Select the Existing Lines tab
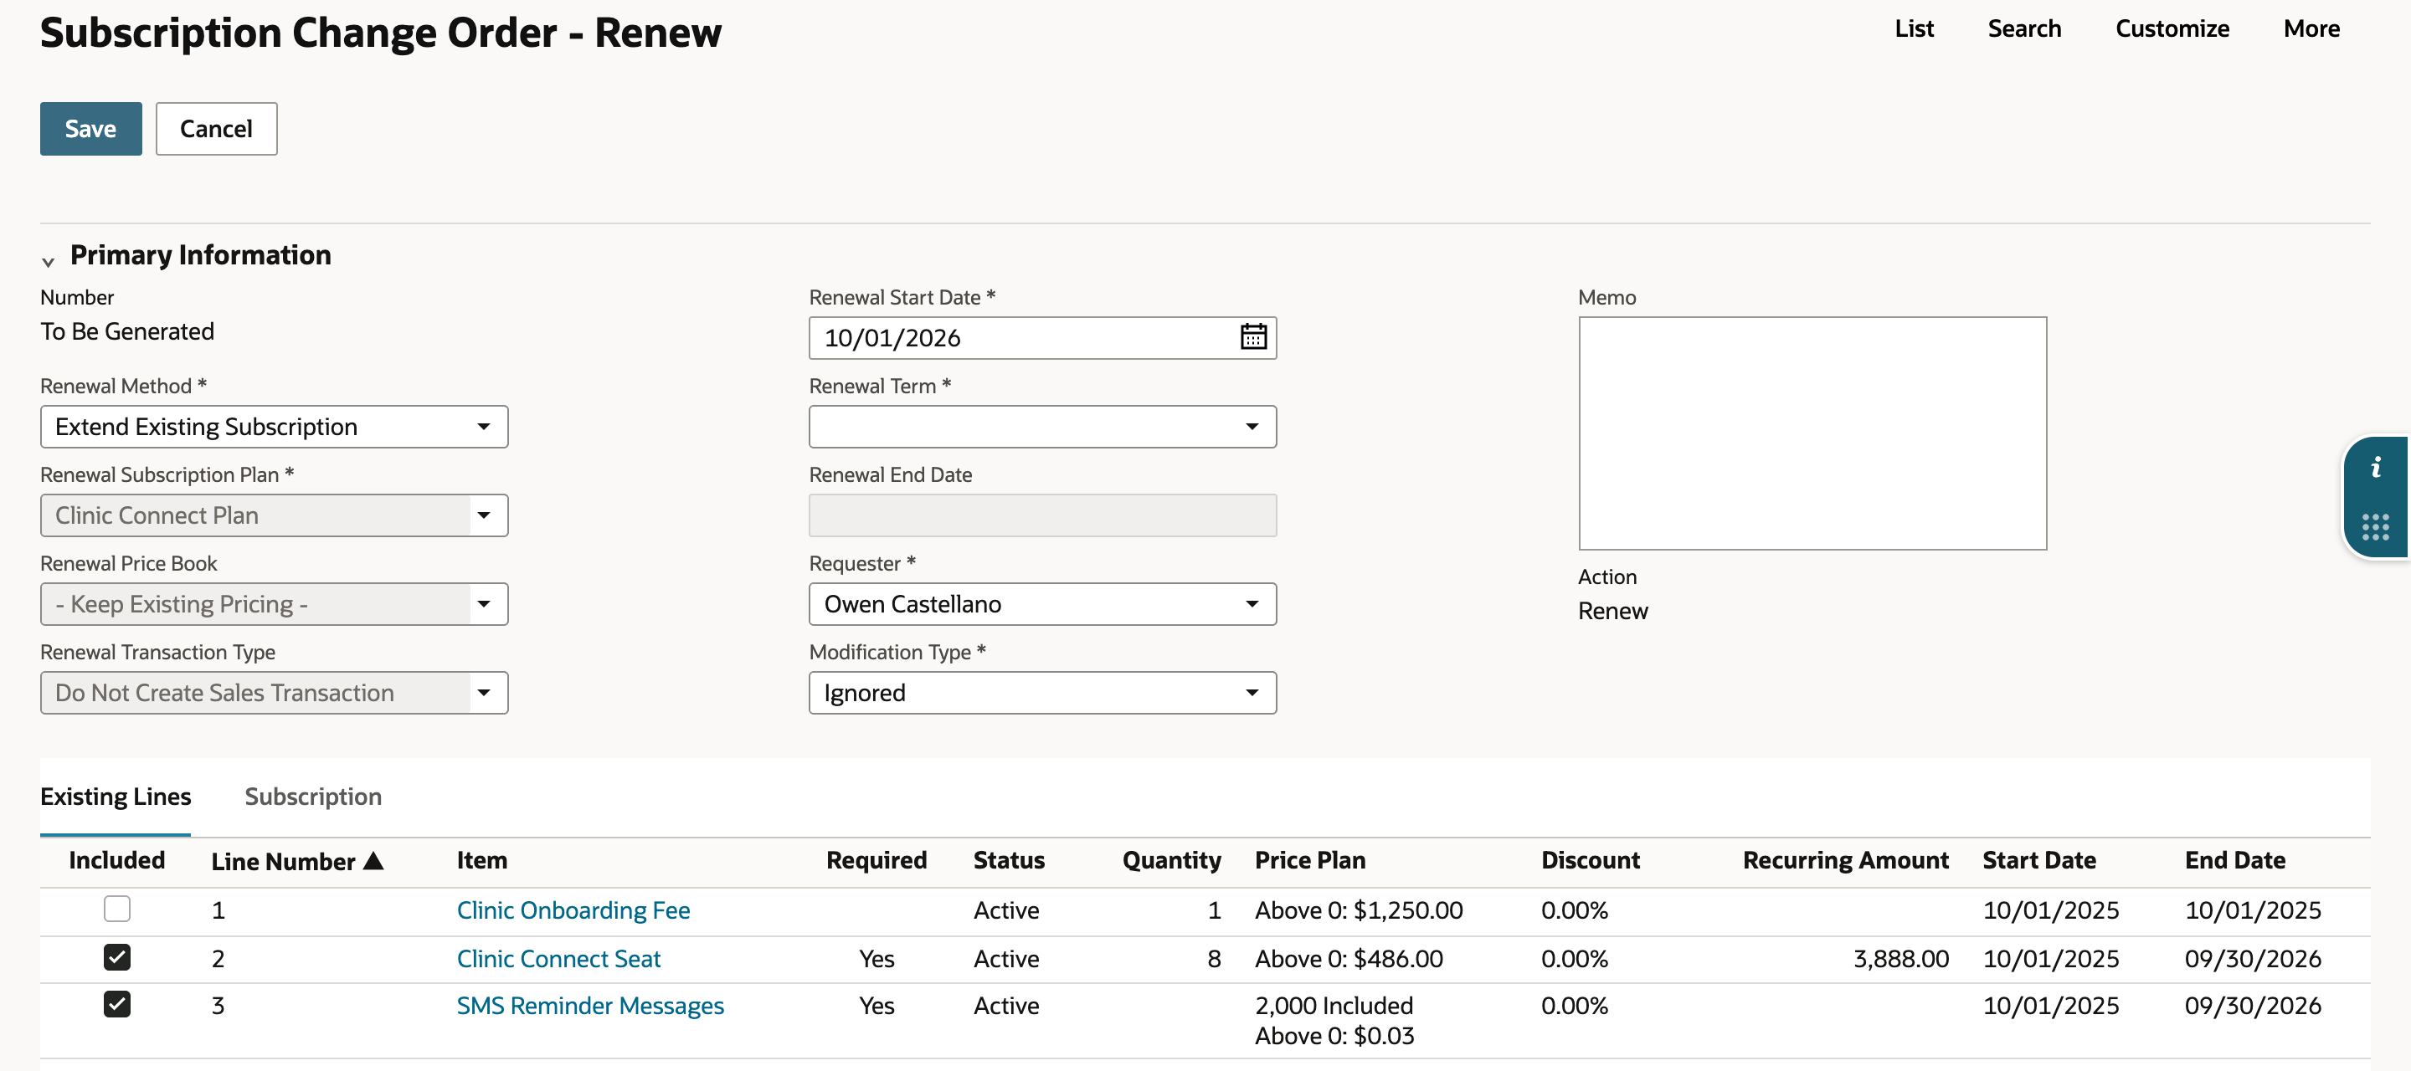The image size is (2411, 1071). [116, 796]
